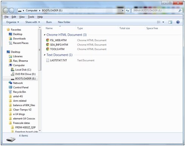Click the arrow before Computer in address bar
186x146 pixels.
pyautogui.click(x=23, y=11)
